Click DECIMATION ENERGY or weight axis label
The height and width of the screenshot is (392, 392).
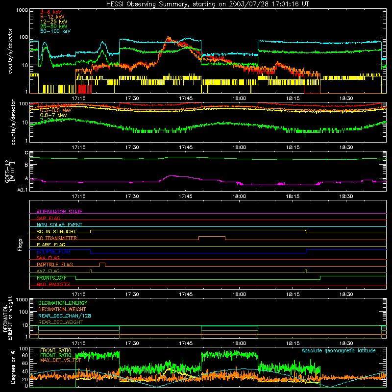[8, 318]
